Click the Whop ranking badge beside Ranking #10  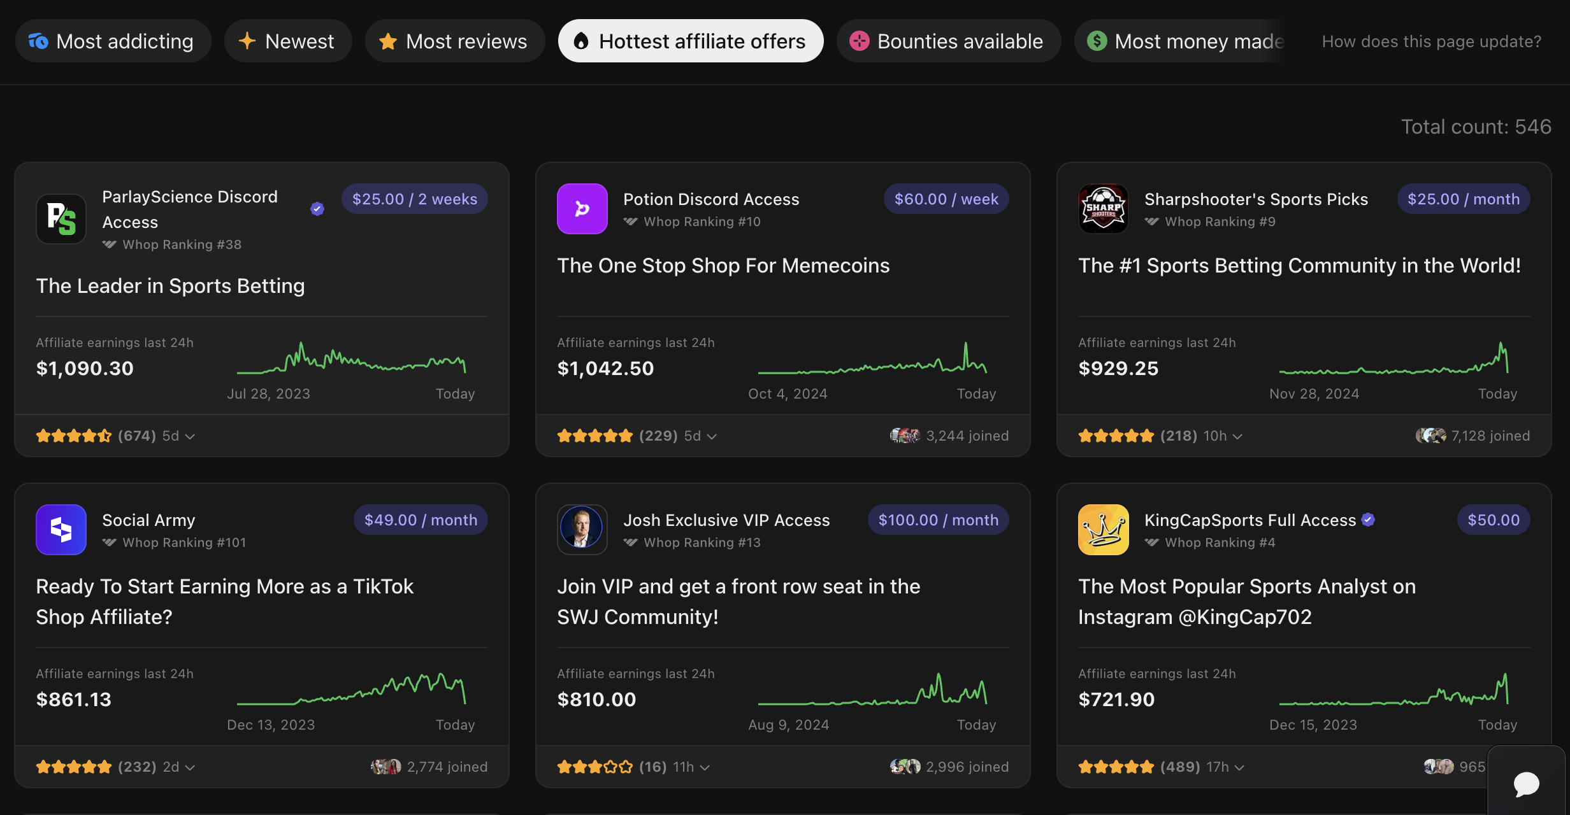631,222
